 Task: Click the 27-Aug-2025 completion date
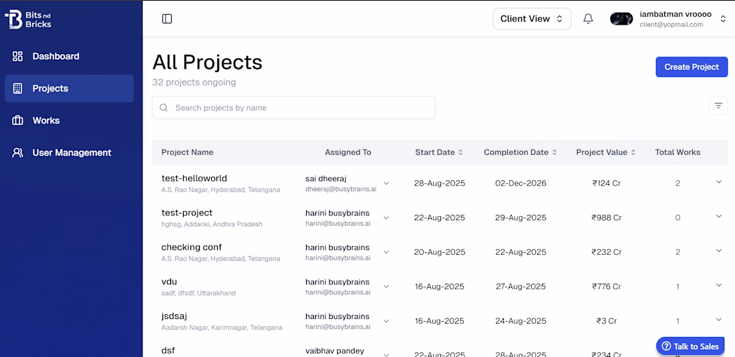(521, 286)
